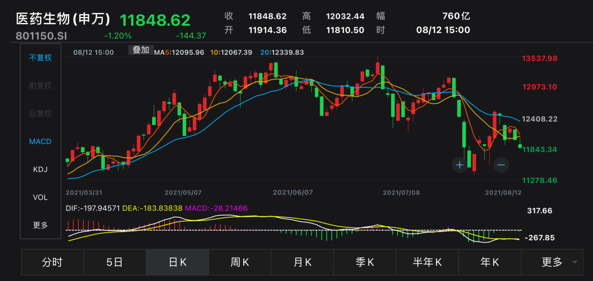The image size is (593, 281).
Task: Click the 叠加 overlay button
Action: pos(141,50)
